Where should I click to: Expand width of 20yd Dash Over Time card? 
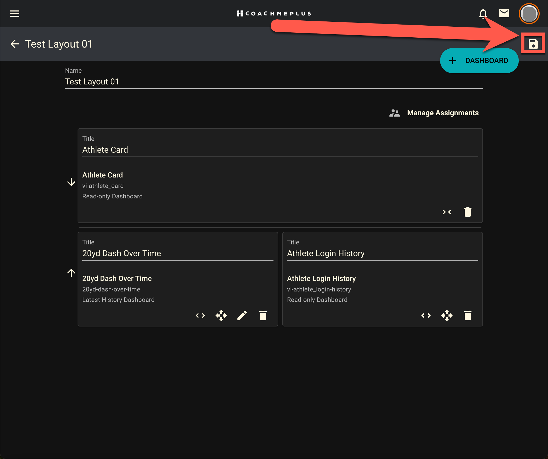coord(200,315)
